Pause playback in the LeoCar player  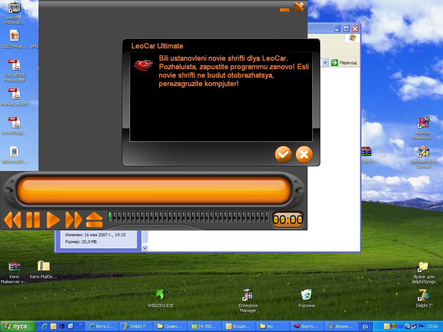[x=33, y=220]
